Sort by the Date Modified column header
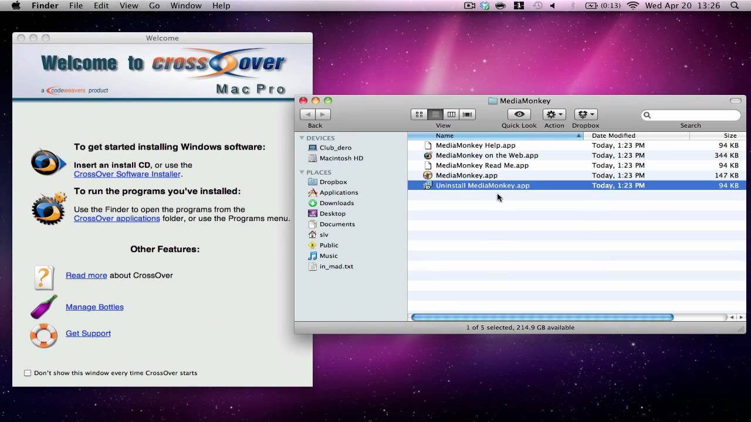 [x=637, y=135]
